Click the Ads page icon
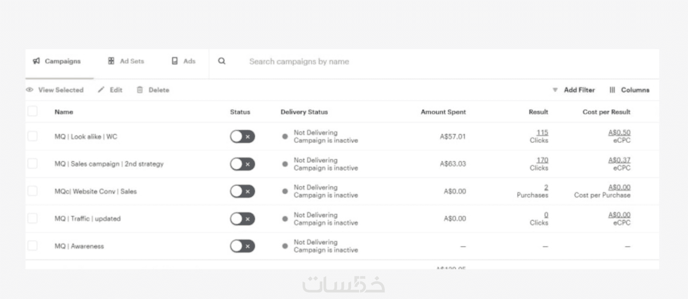This screenshot has width=688, height=299. (175, 61)
